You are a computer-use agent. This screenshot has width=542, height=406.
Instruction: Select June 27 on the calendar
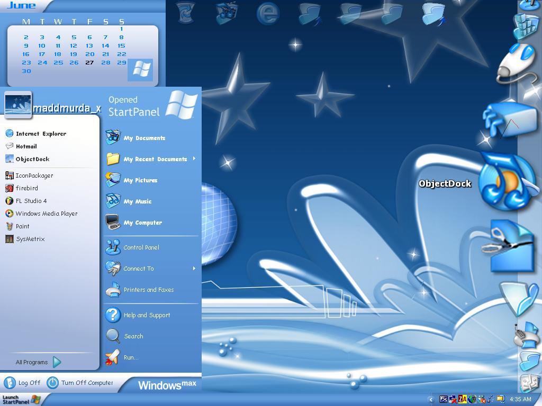tap(89, 62)
